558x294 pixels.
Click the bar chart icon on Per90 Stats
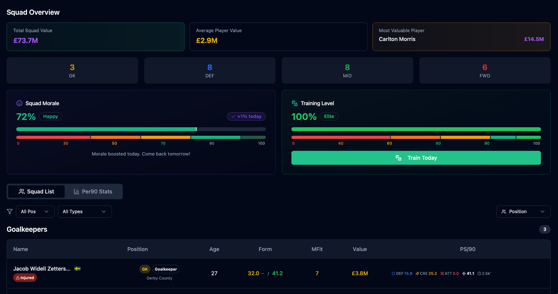tap(76, 191)
